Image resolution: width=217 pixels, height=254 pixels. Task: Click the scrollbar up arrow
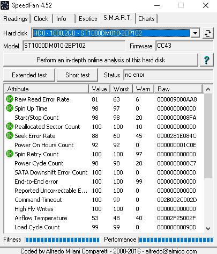[208, 89]
